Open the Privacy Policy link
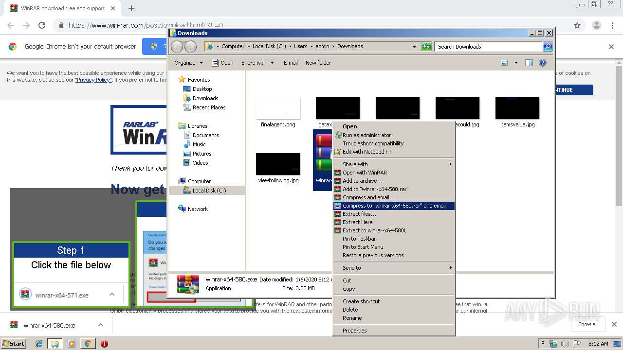Screen dimensions: 623x350 [x=93, y=80]
